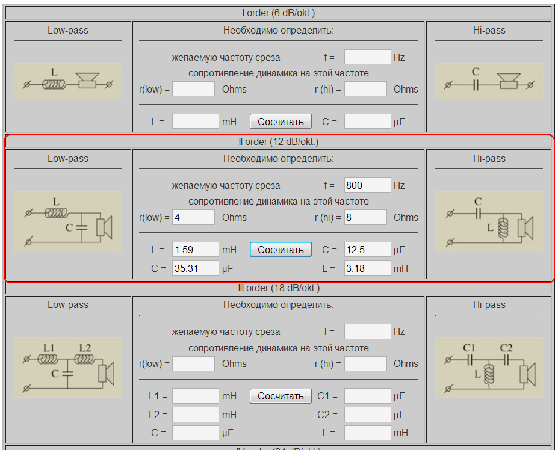Image resolution: width=558 pixels, height=450 pixels.
Task: Click the III order low-pass L1 L2 diagram
Action: [67, 367]
